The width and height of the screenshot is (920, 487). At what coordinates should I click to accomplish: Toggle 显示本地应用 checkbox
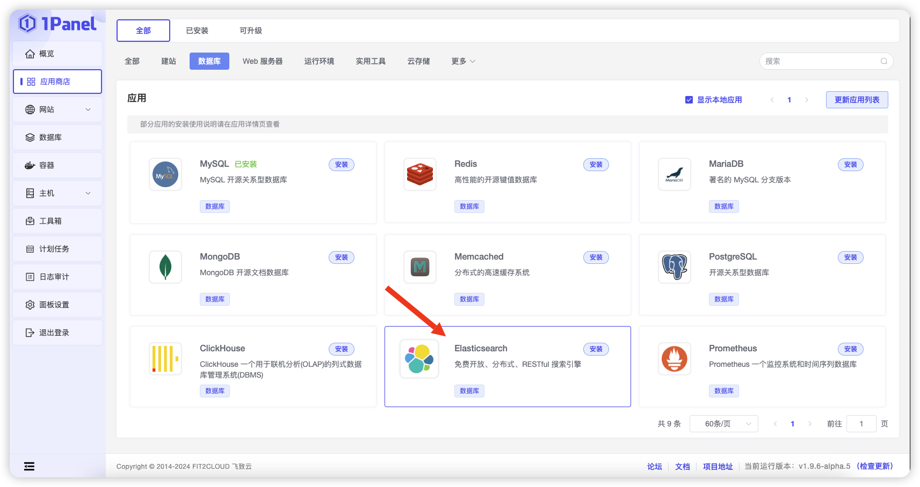[x=689, y=100]
